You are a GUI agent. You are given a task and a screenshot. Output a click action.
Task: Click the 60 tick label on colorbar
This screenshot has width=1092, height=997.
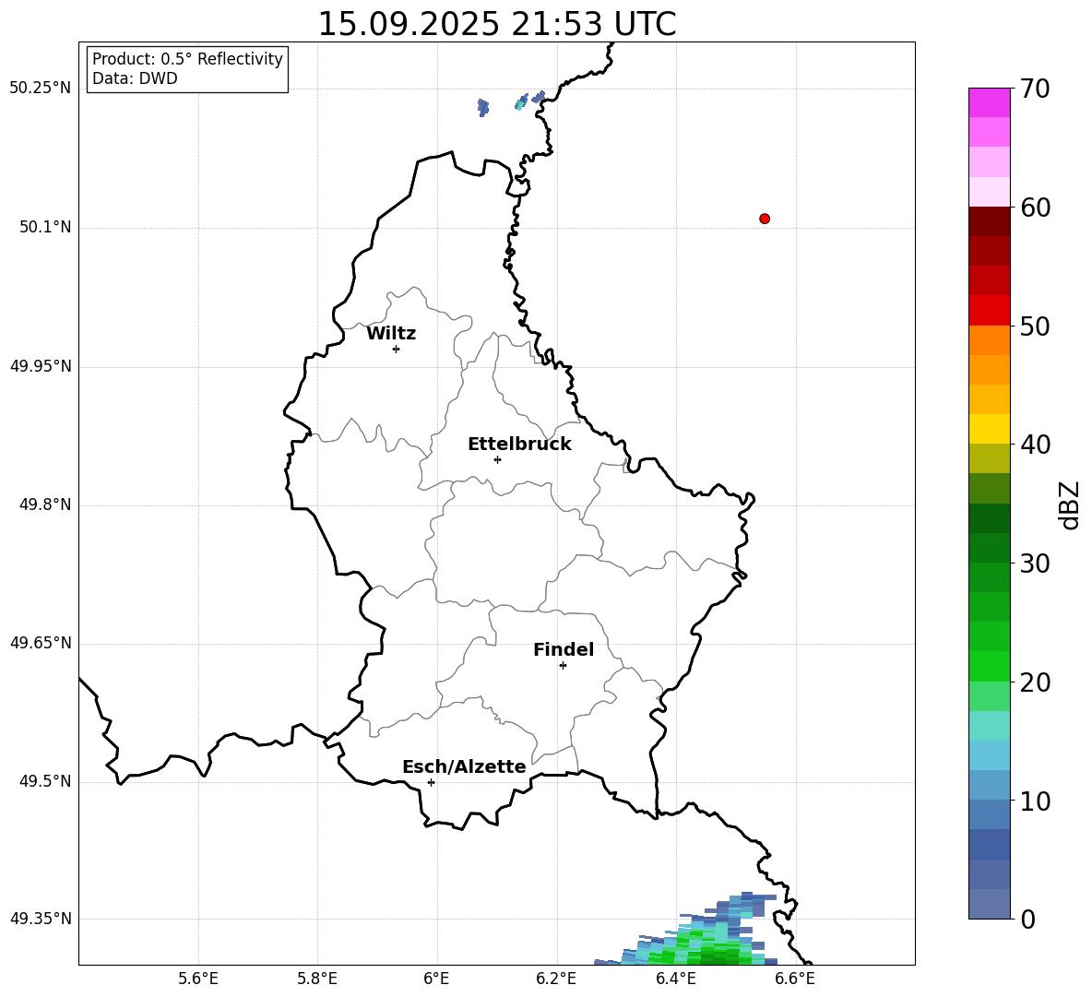[1034, 208]
